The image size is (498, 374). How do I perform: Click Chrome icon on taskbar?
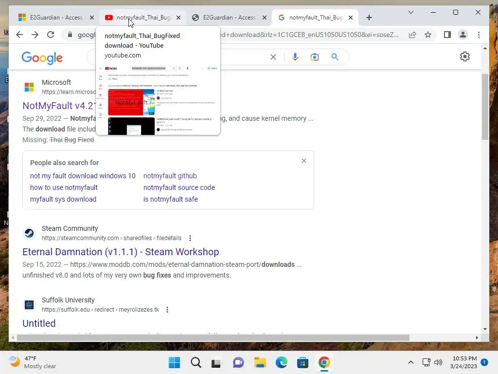(x=324, y=362)
